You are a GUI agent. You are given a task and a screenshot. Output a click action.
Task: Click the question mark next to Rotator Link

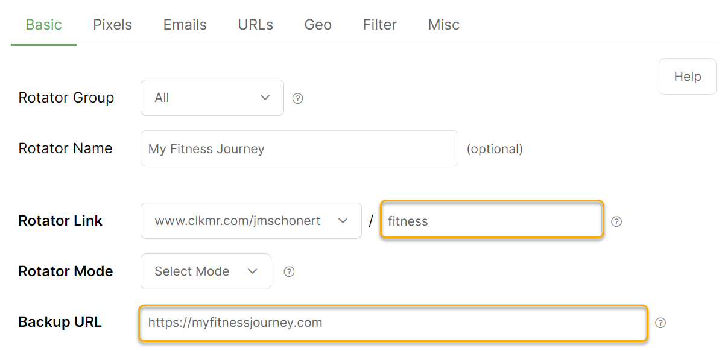[x=616, y=221]
